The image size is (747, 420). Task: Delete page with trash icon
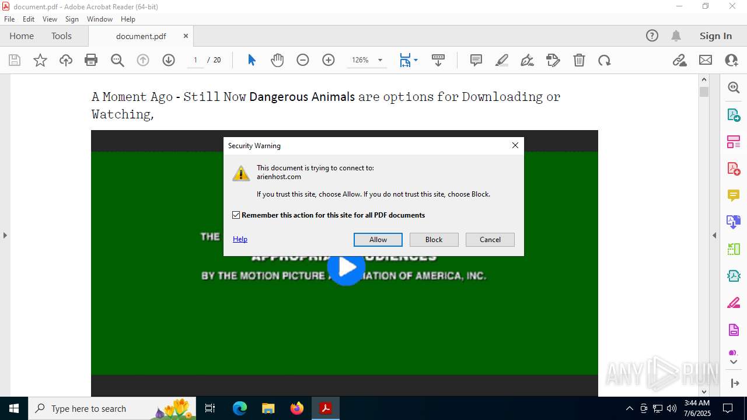point(579,60)
